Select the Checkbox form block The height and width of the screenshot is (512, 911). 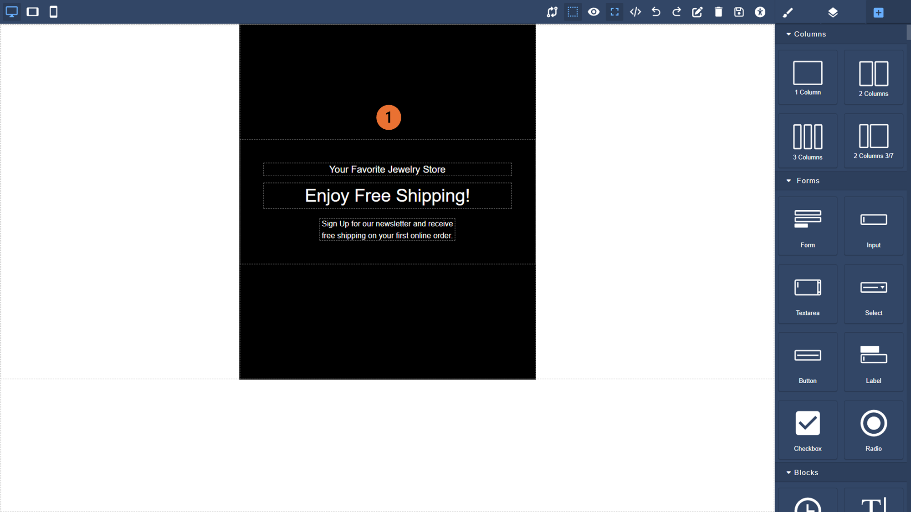808,430
